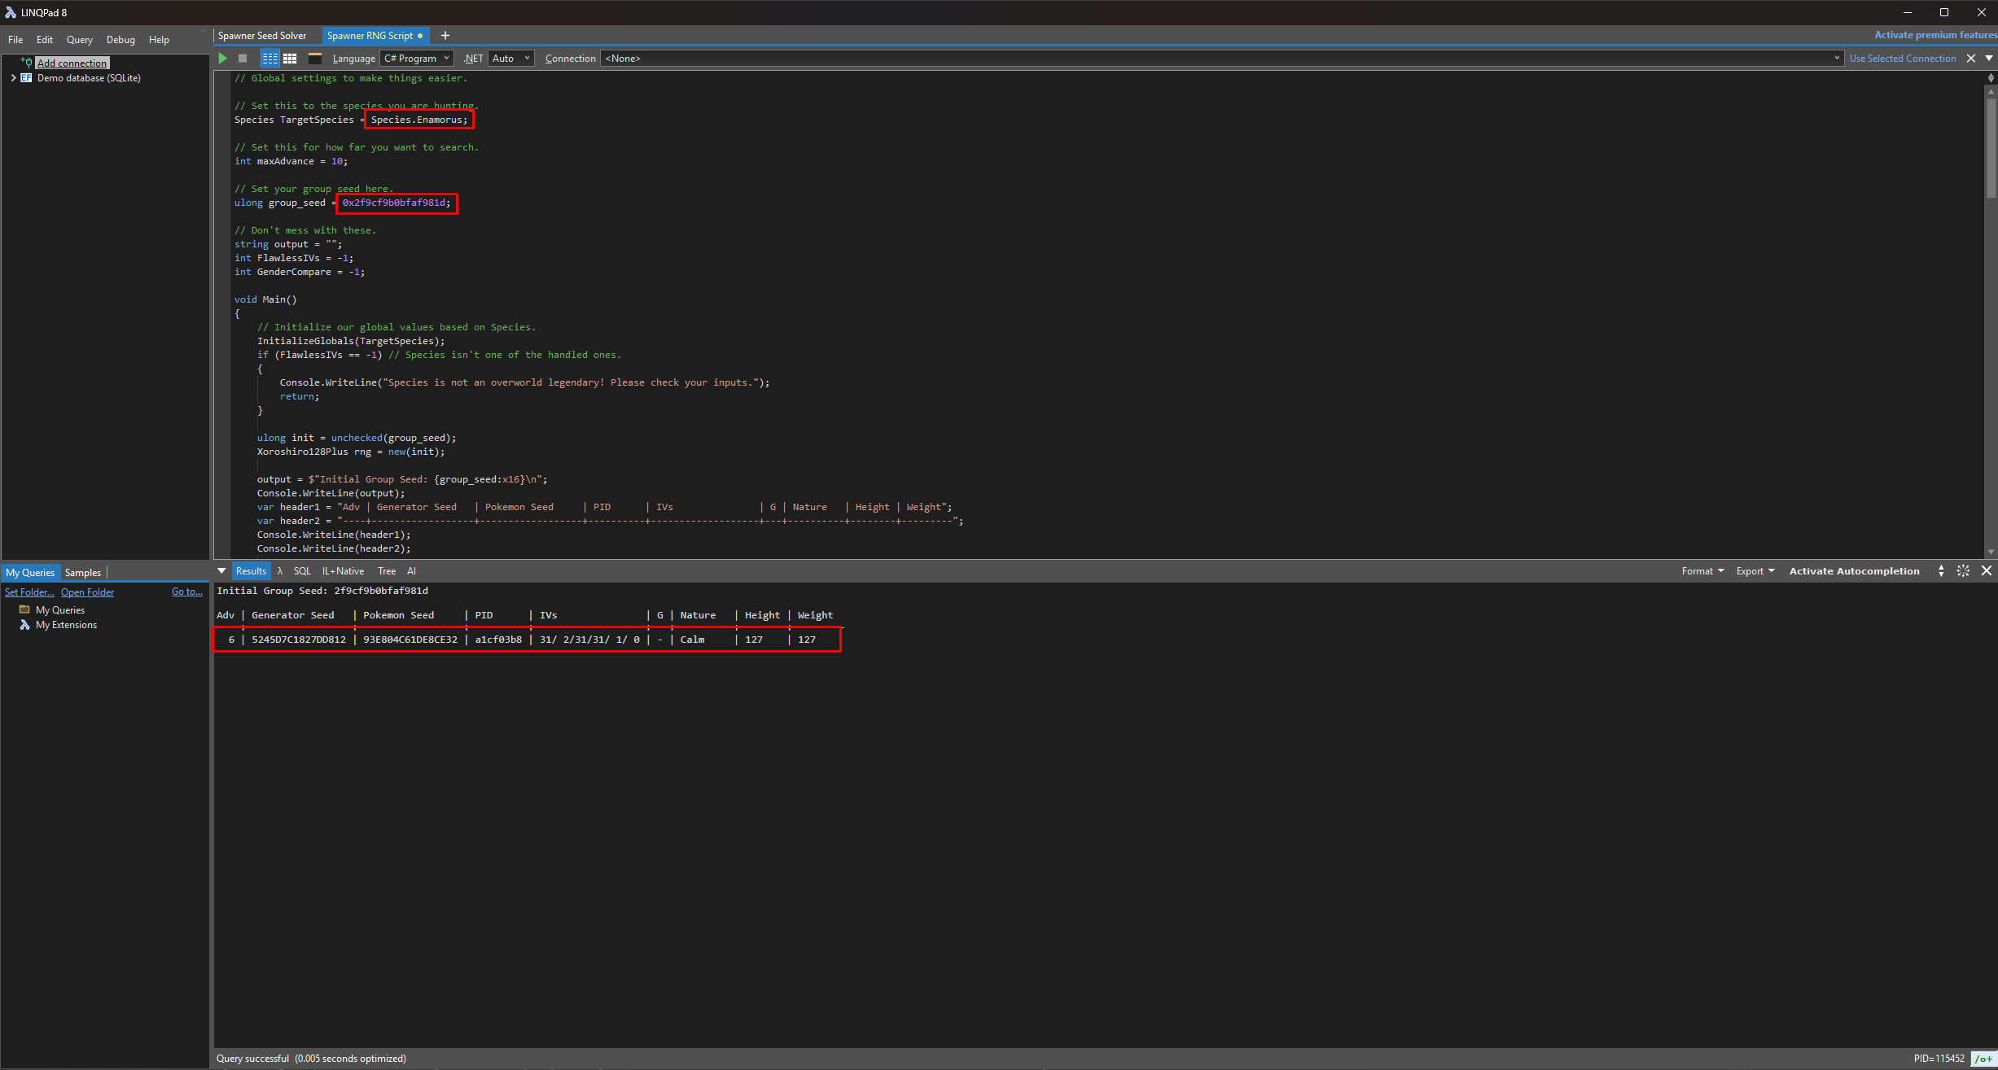Open the Export dropdown menu
The height and width of the screenshot is (1070, 1998).
[1755, 571]
